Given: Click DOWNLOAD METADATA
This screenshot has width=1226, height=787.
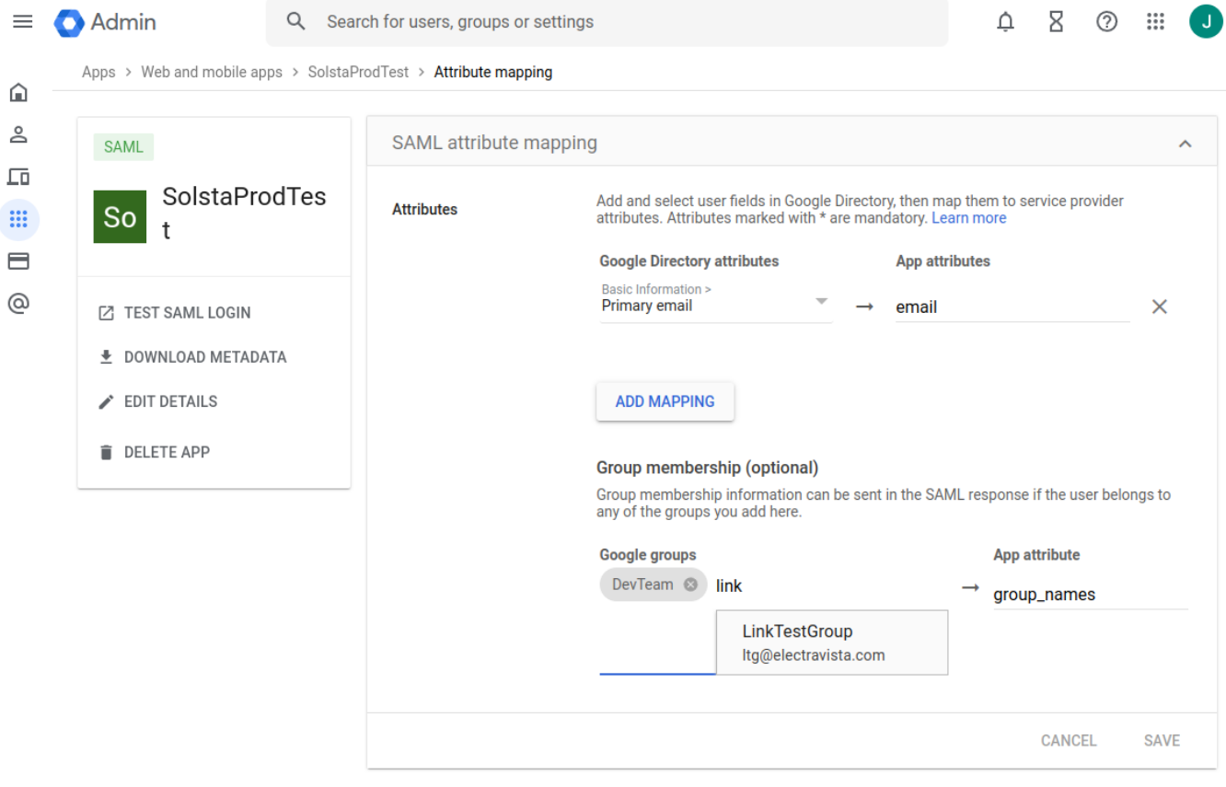Looking at the screenshot, I should pos(192,357).
